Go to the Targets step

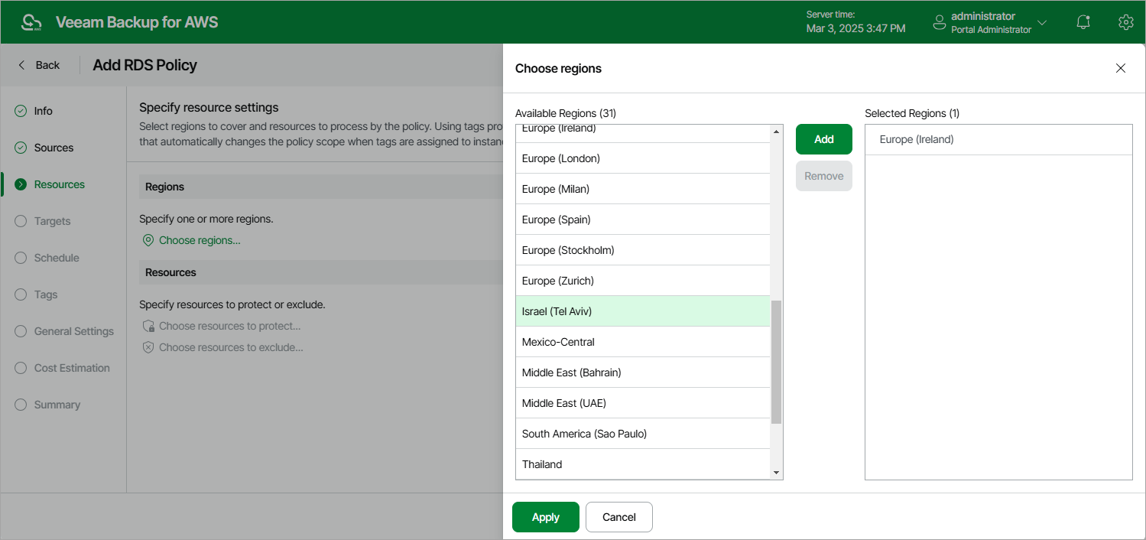(52, 221)
